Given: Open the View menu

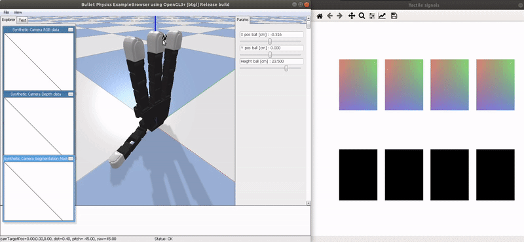Looking at the screenshot, I should tap(18, 12).
